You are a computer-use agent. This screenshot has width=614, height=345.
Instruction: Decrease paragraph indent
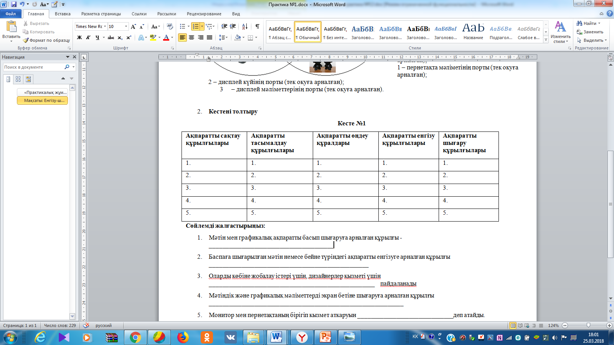pos(224,26)
